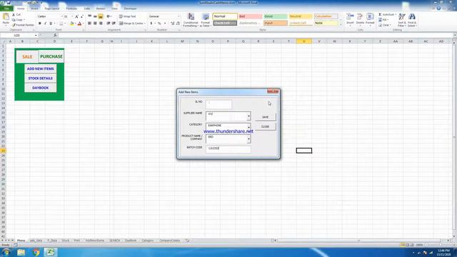Decrease decimal places

[x=178, y=24]
